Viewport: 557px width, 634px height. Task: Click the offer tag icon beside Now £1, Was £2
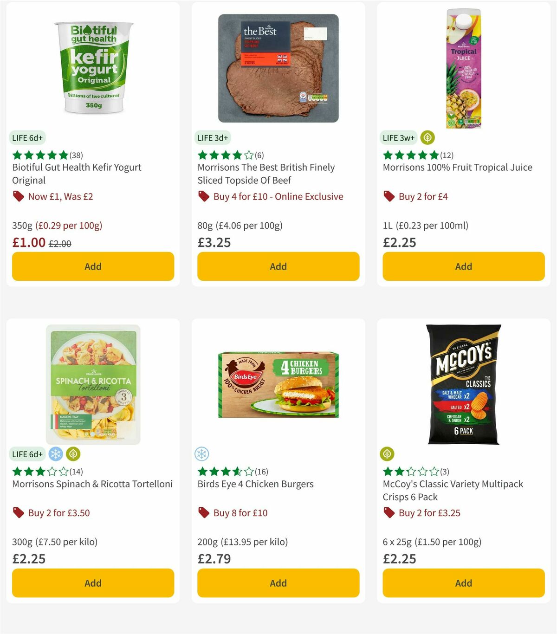coord(18,196)
